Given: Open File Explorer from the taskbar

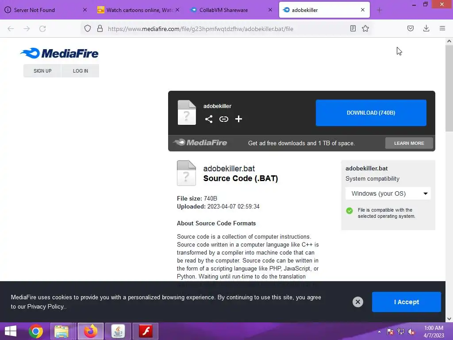Looking at the screenshot, I should coord(61,331).
